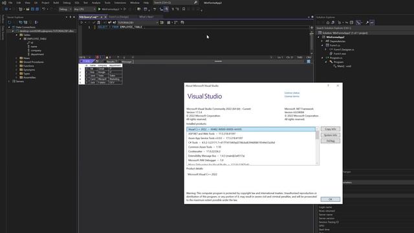Open the License status link

[292, 93]
